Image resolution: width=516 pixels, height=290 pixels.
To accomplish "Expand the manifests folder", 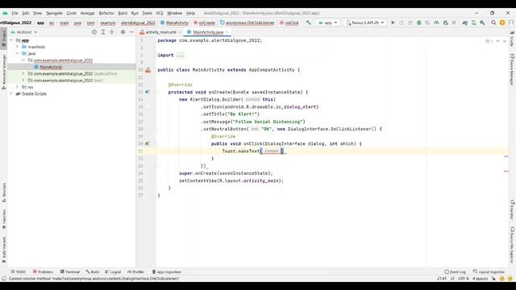I will pyautogui.click(x=18, y=47).
